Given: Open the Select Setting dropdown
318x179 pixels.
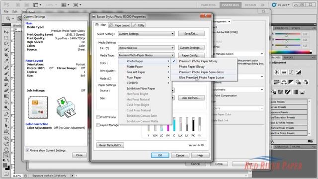Looking at the screenshot, I should tap(146, 34).
